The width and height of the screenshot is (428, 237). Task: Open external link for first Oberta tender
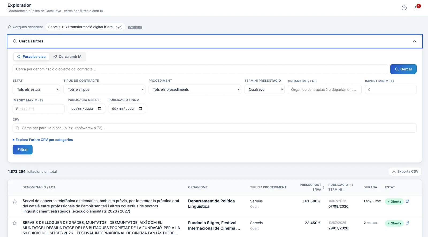(407, 201)
